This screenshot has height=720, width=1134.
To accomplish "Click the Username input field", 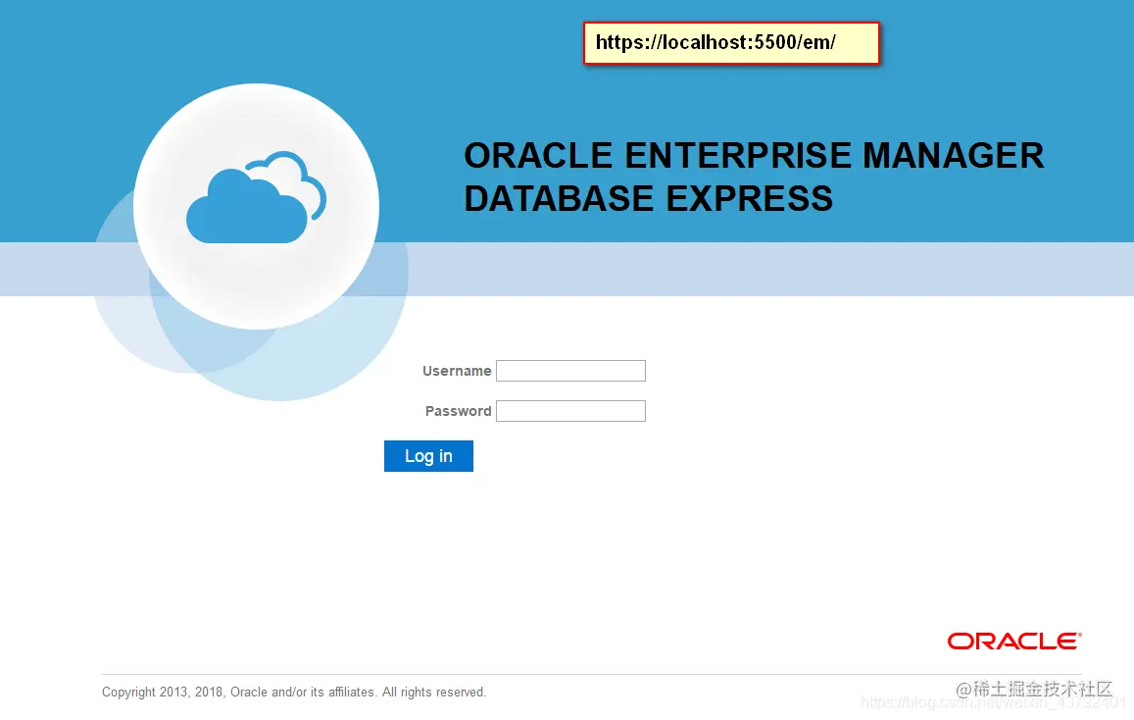I will tap(570, 371).
